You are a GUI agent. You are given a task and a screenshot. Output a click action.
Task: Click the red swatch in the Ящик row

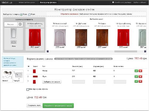point(35,76)
